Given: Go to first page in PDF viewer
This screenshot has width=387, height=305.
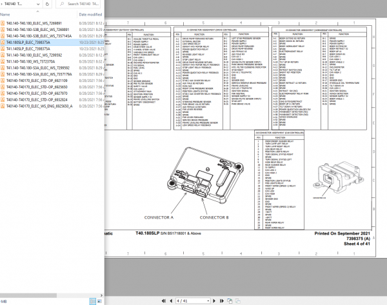Looking at the screenshot, I should [163, 300].
